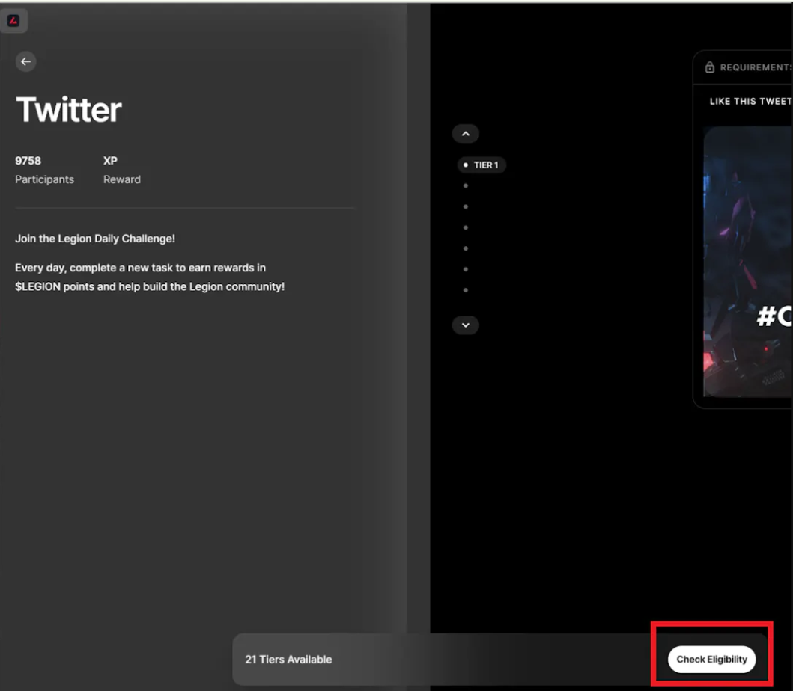Click the red app logo icon
793x691 pixels.
point(13,21)
